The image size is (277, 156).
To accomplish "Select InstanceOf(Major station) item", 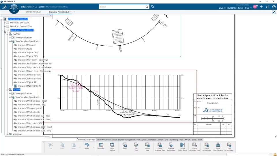I will click(x=29, y=75).
